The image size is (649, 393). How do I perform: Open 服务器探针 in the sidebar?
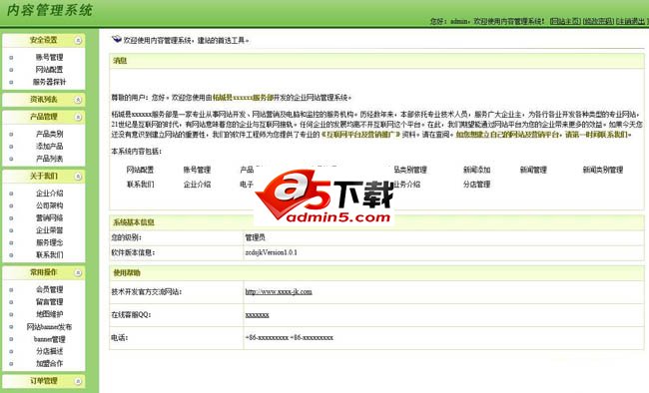[x=49, y=82]
